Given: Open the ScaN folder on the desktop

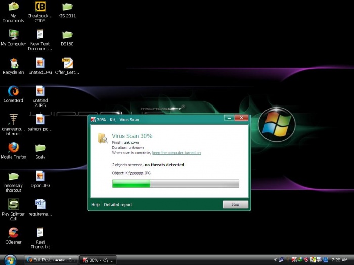Looking at the screenshot, I should pyautogui.click(x=40, y=147).
